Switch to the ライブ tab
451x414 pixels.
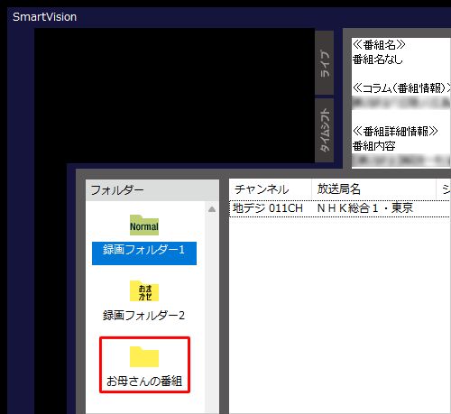[x=325, y=63]
